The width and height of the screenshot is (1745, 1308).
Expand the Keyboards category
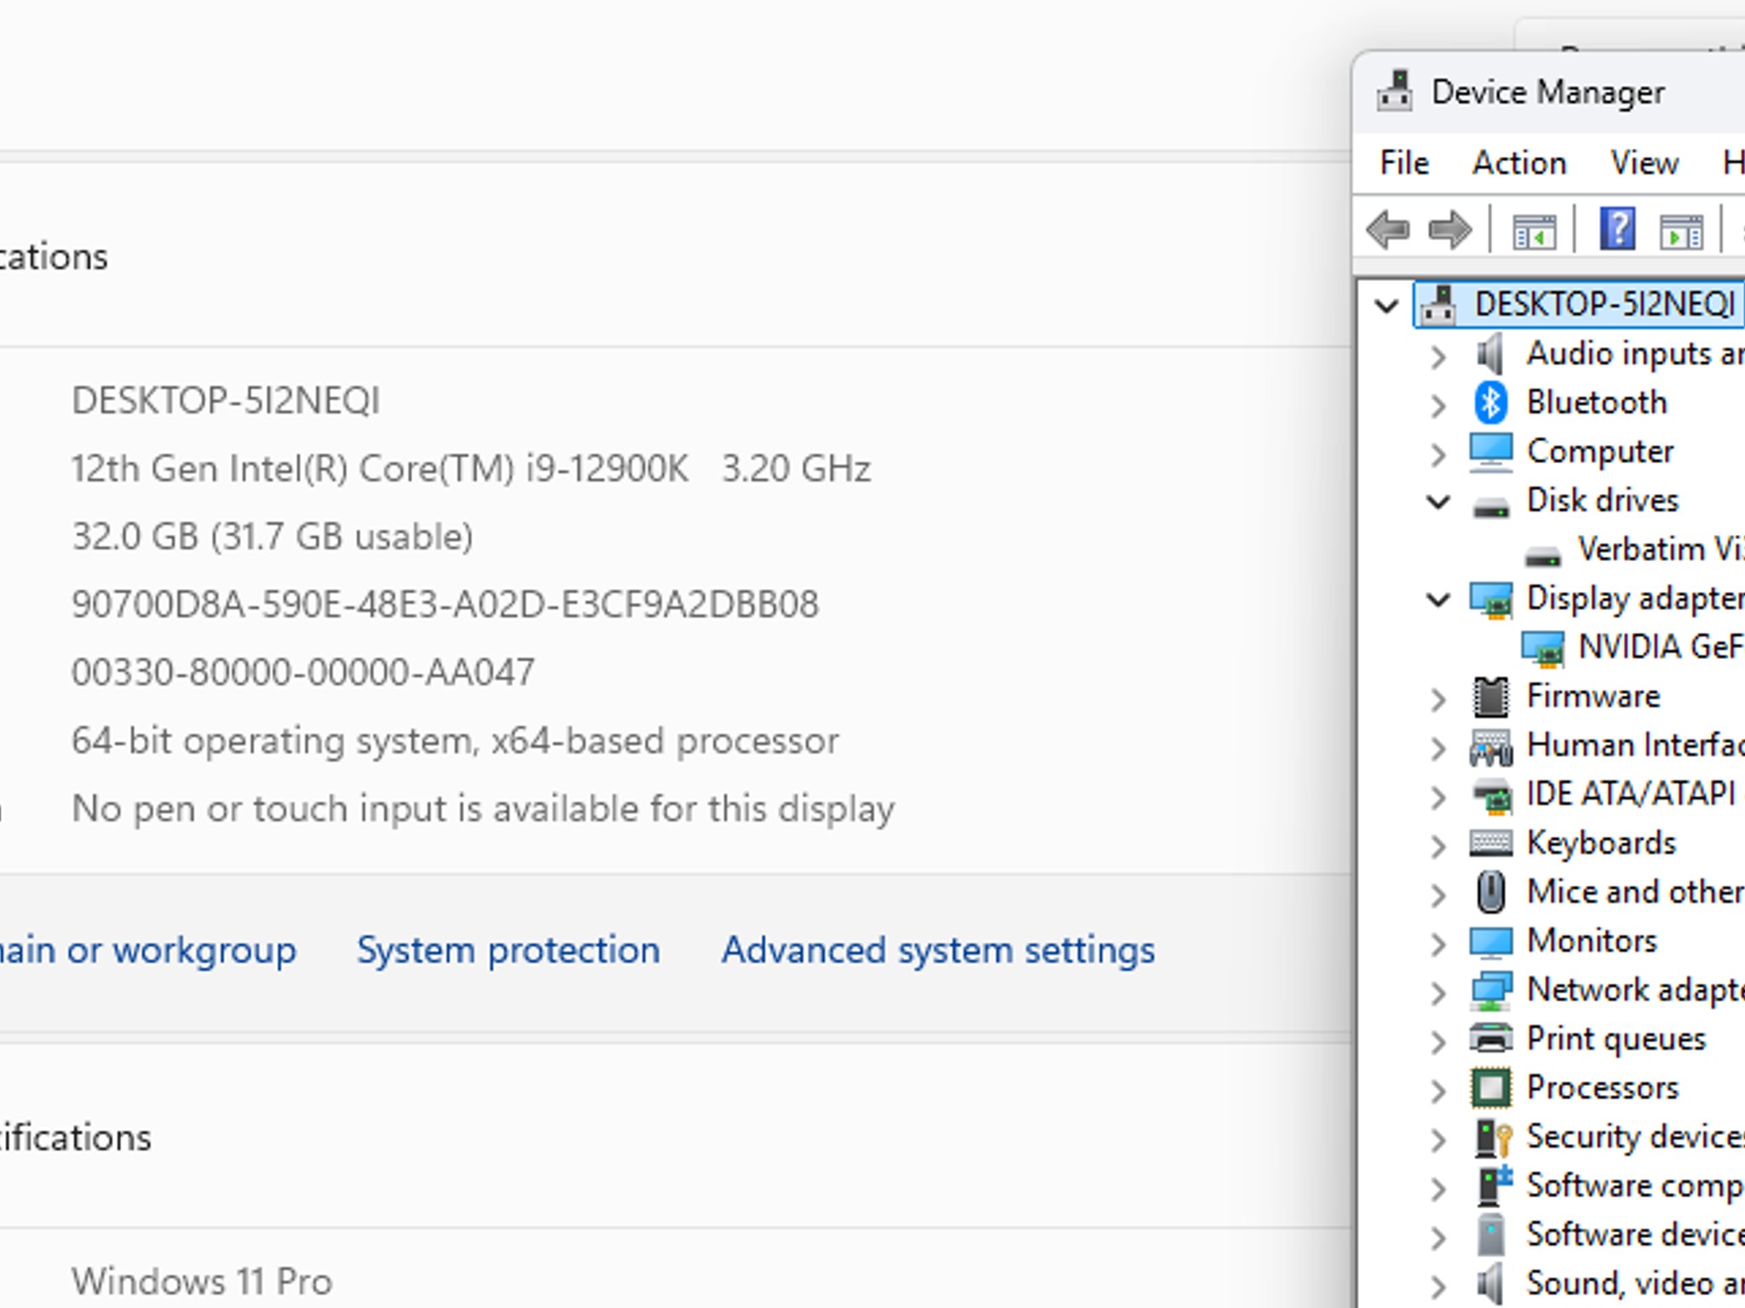pyautogui.click(x=1438, y=845)
